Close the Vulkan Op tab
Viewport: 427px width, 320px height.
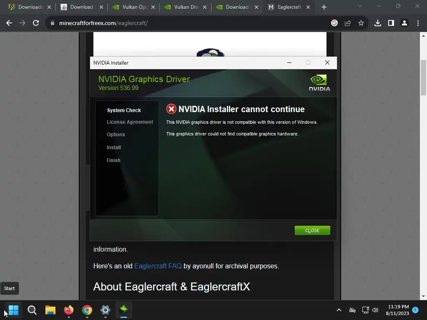click(x=153, y=7)
